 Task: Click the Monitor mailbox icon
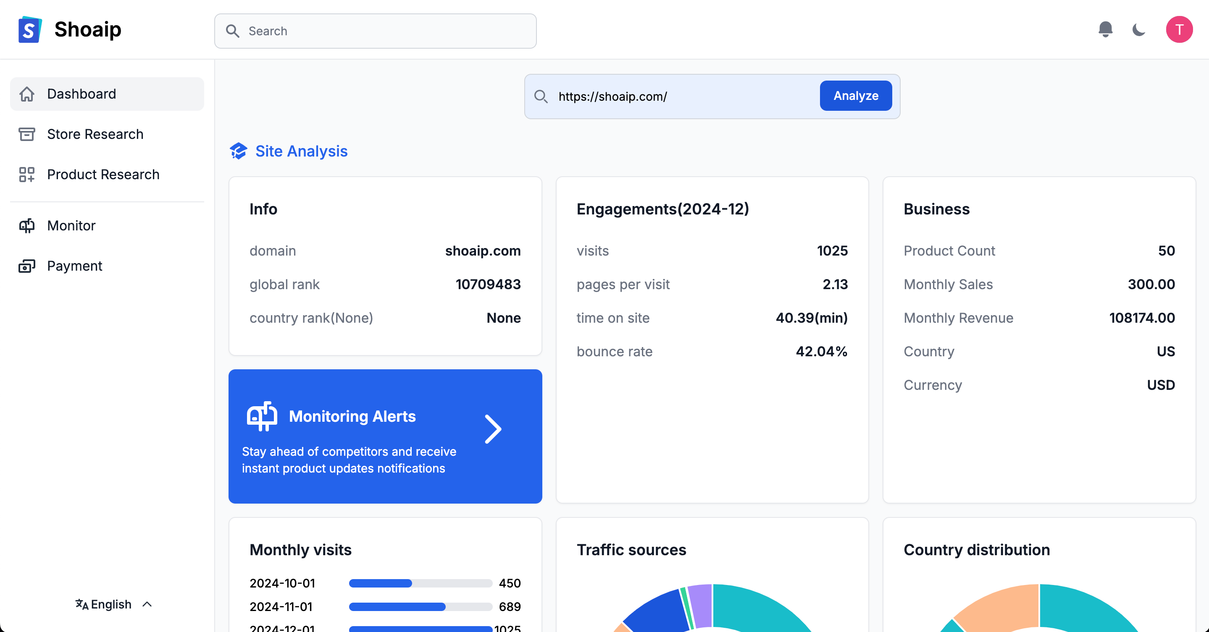click(x=27, y=225)
